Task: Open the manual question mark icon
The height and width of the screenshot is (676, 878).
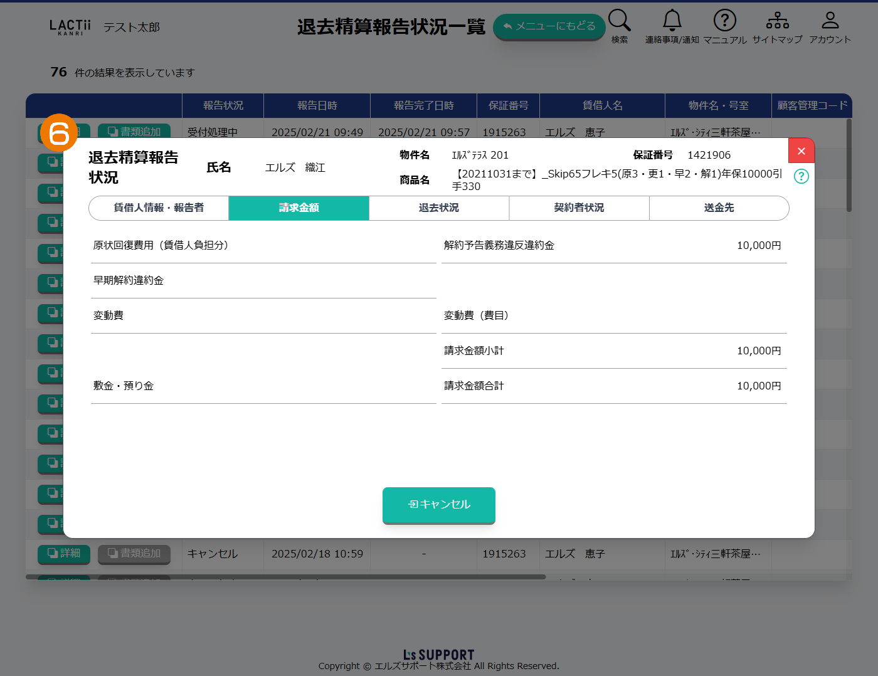Action: (724, 21)
